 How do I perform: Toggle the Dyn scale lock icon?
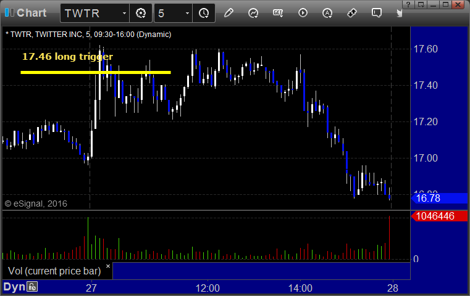click(x=31, y=287)
